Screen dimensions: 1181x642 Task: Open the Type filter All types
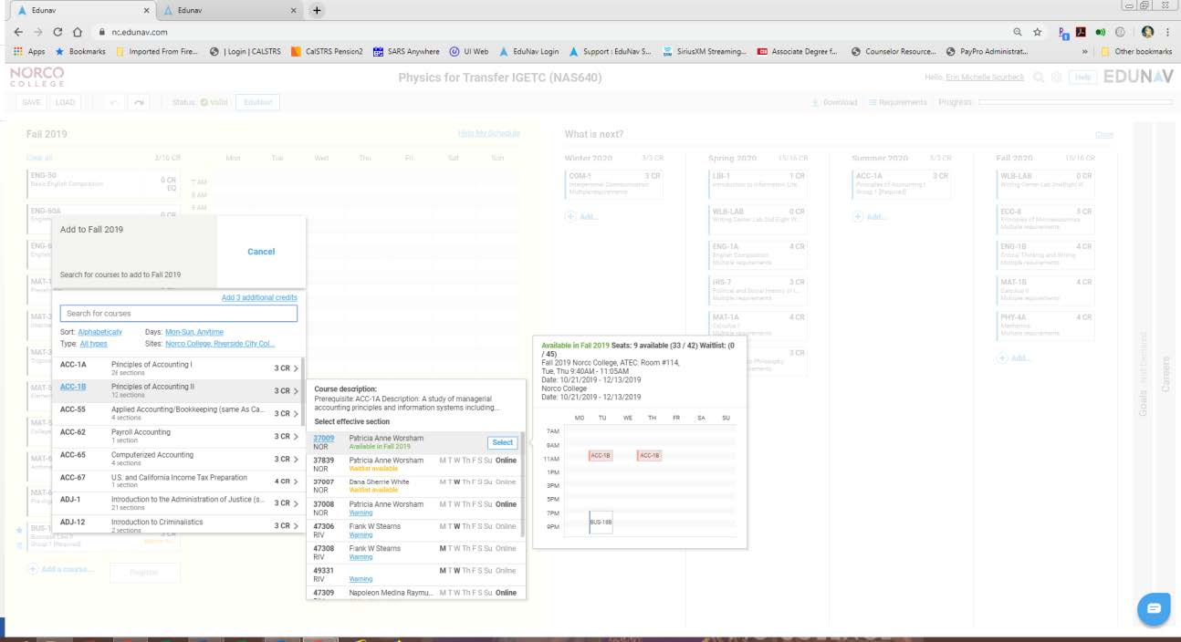93,344
